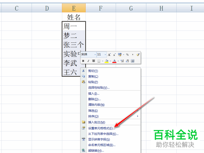
Task: Select column H header
Action: pyautogui.click(x=161, y=8)
